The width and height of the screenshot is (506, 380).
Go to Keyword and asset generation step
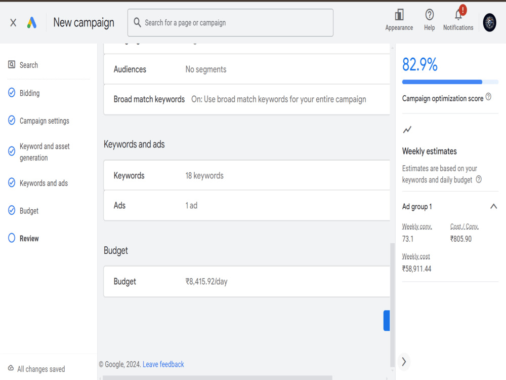[45, 152]
